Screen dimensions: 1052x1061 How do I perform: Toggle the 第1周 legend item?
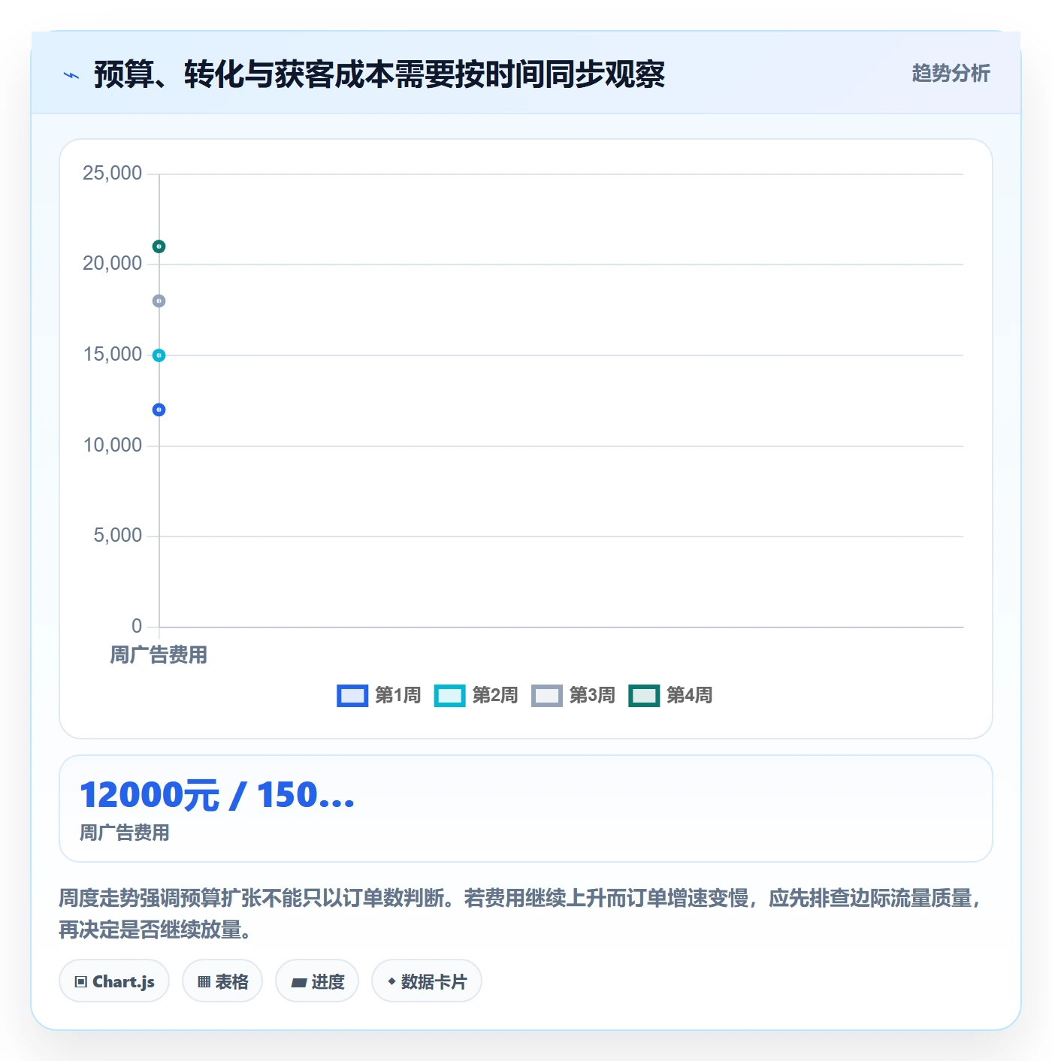[x=379, y=695]
